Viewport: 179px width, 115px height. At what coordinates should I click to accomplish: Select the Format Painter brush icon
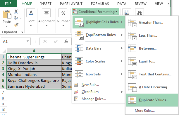(16, 25)
